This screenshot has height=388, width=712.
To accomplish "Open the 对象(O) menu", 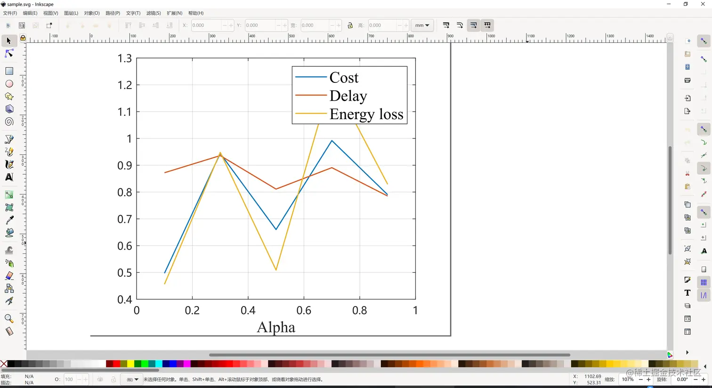I will click(x=92, y=13).
